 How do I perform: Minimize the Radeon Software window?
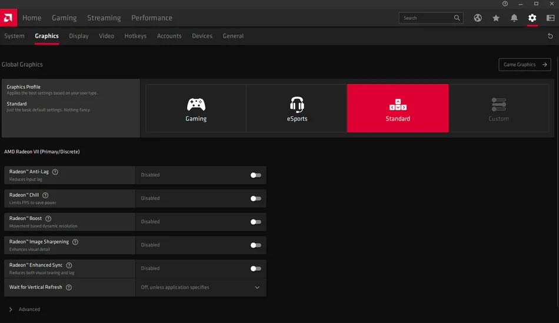coord(521,4)
